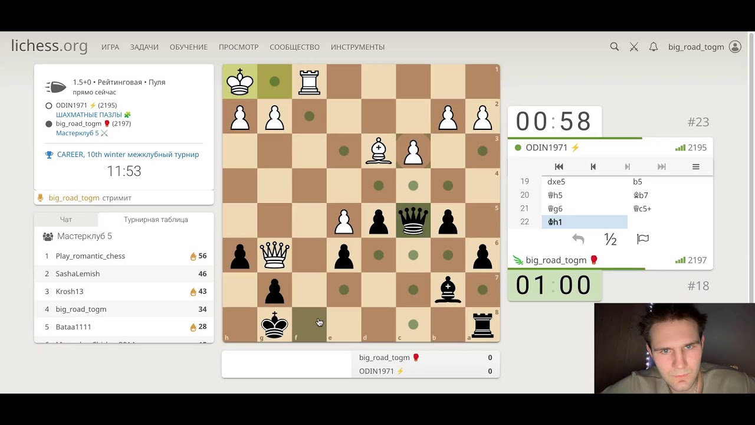The height and width of the screenshot is (425, 755).
Task: Click ODIN1971 name above move list
Action: point(547,148)
